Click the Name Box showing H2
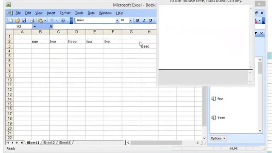The image size is (272, 153). [19, 26]
